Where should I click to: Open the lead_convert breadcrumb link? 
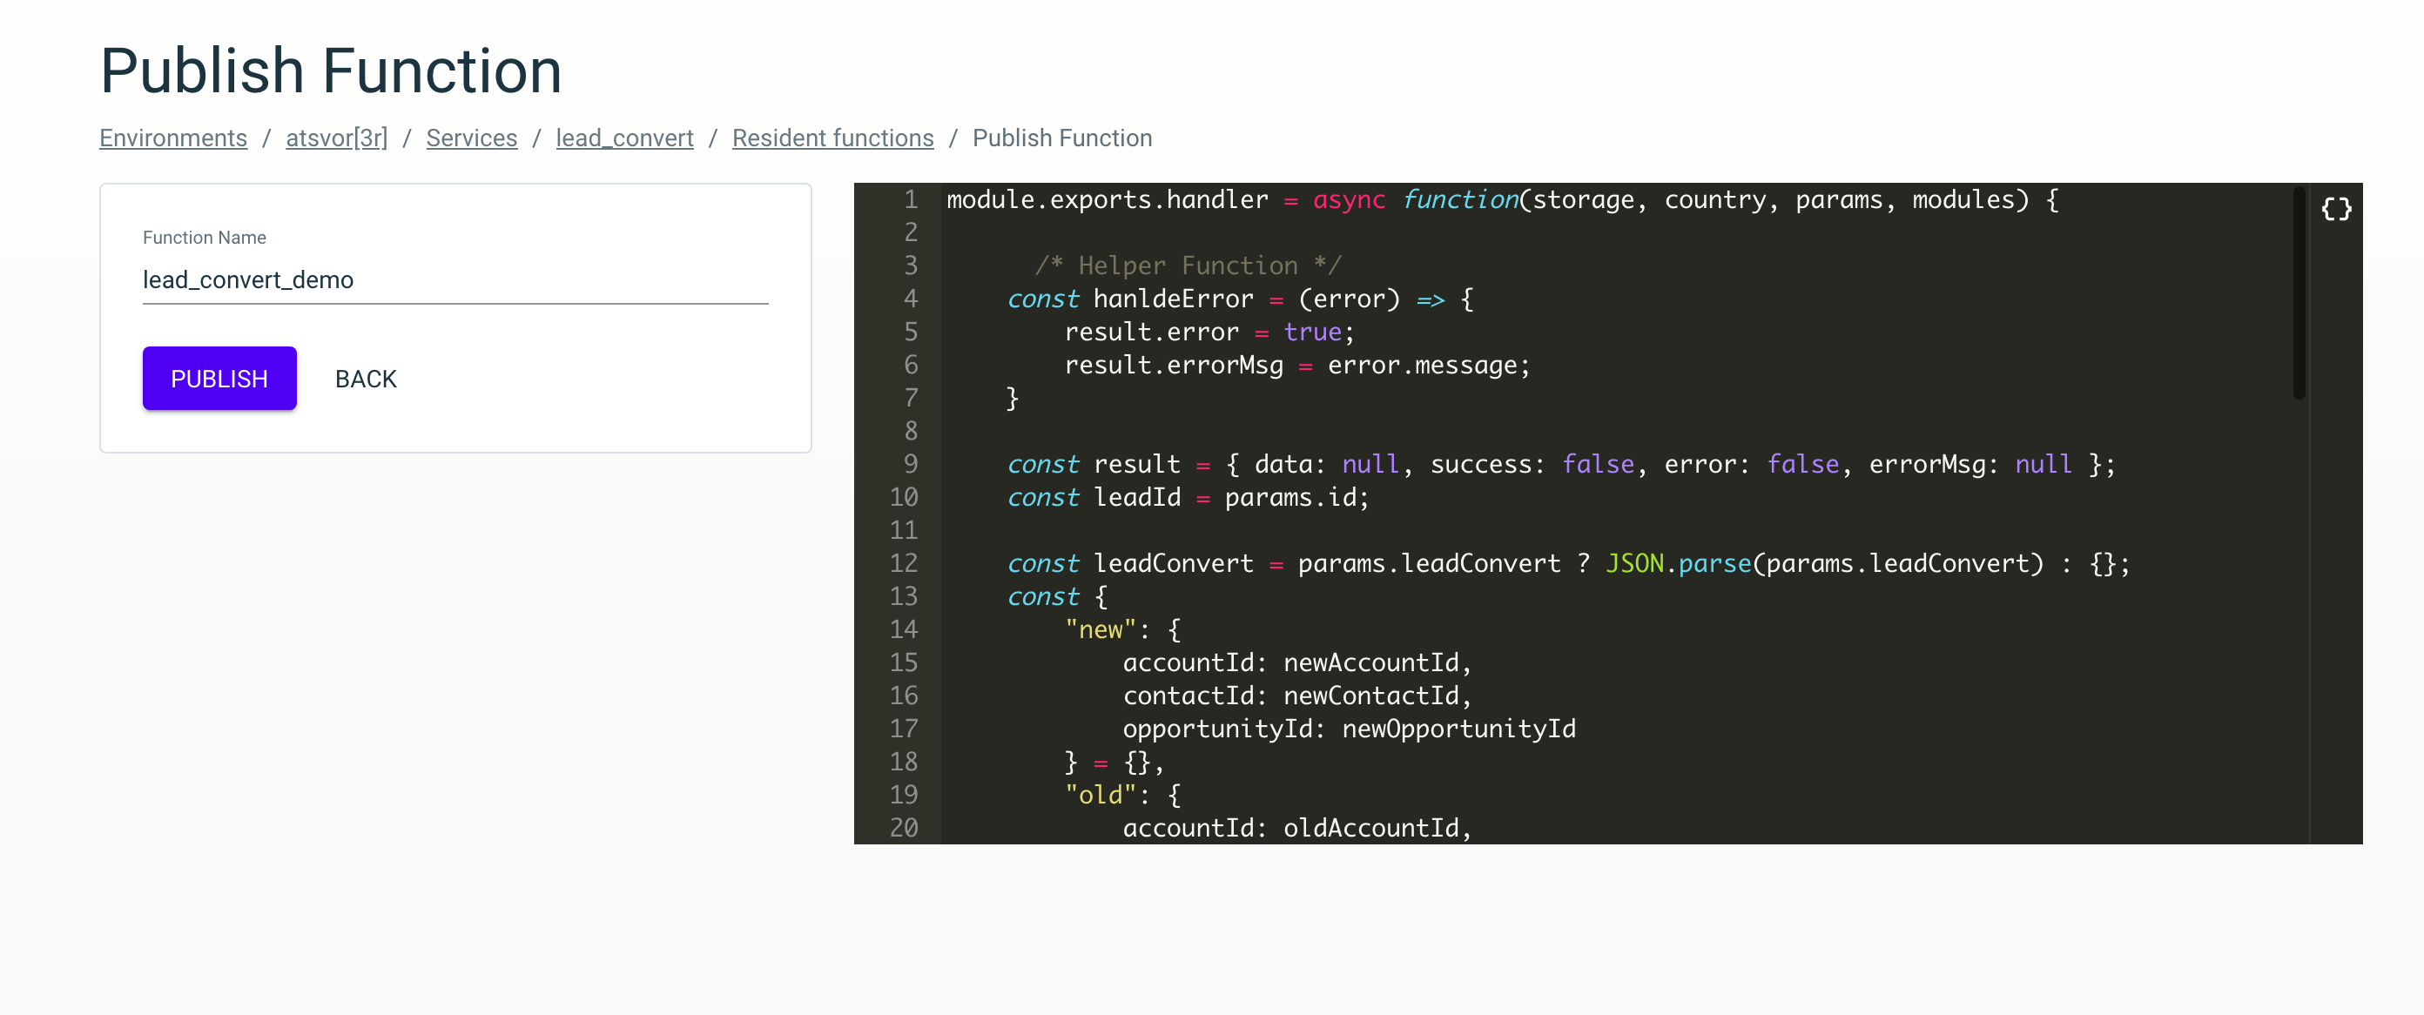point(624,138)
